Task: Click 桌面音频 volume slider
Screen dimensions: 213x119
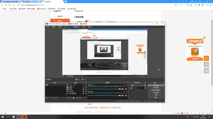Action: pyautogui.click(x=104, y=95)
